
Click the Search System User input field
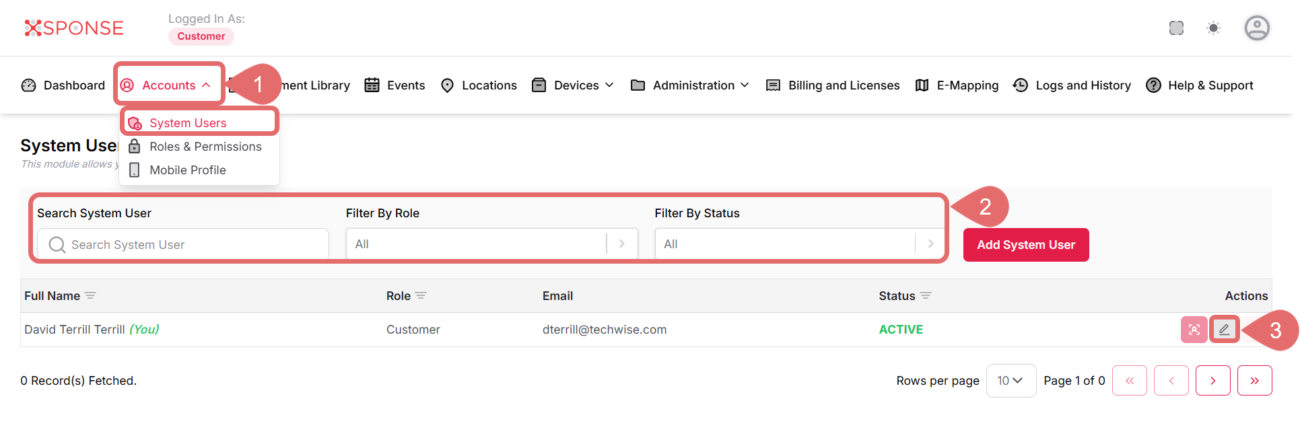tap(183, 245)
